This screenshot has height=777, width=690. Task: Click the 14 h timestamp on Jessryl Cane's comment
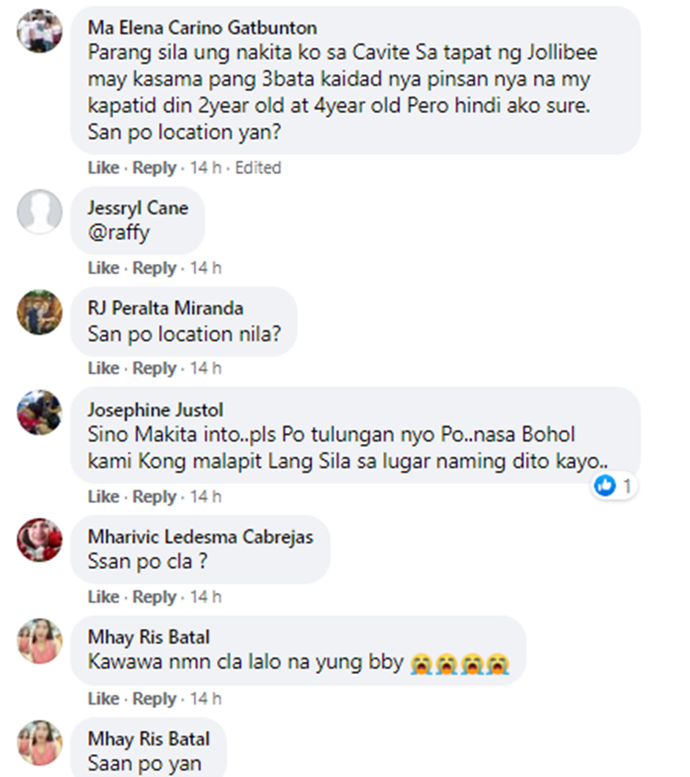click(206, 269)
